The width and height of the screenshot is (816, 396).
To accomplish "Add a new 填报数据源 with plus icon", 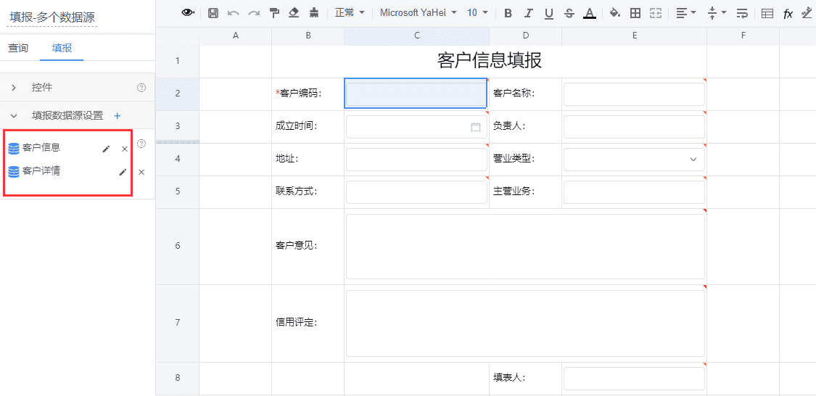I will (118, 115).
